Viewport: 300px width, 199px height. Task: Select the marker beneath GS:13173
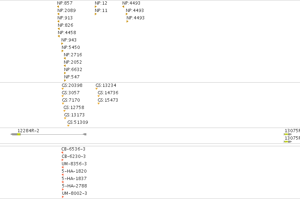[x=65, y=118]
